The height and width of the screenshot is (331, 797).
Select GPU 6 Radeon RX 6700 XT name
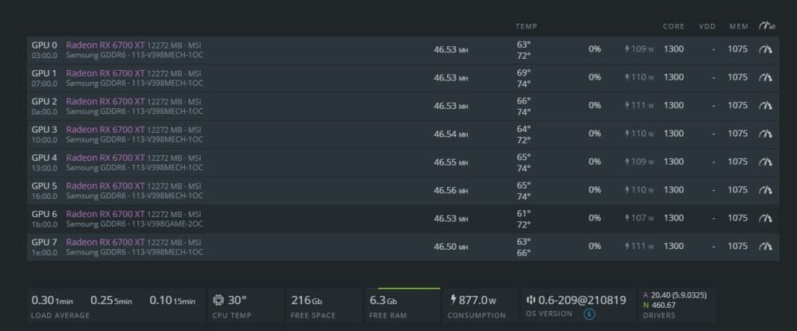105,214
